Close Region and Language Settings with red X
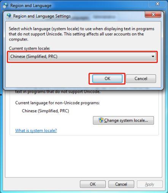This screenshot has height=193, width=168. click(x=153, y=14)
